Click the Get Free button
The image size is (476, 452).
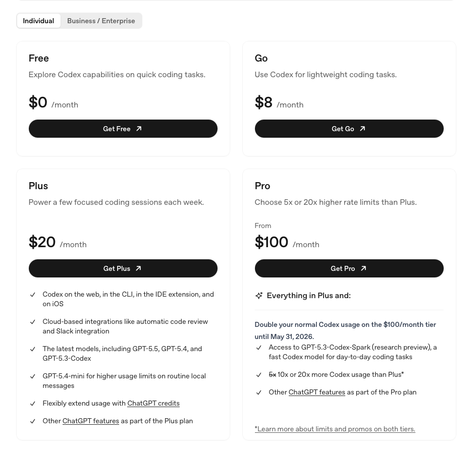click(123, 129)
